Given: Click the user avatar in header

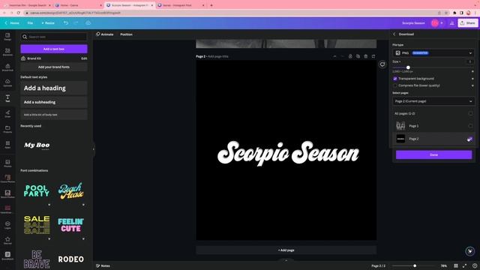Looking at the screenshot, I should [x=435, y=23].
